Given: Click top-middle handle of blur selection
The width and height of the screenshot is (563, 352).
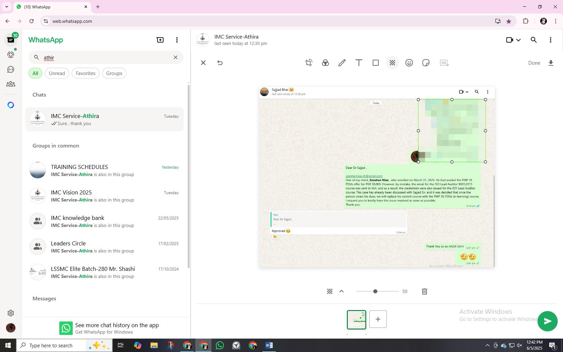Looking at the screenshot, I should pos(452,100).
